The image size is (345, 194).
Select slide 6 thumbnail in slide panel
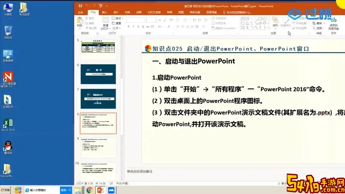click(98, 74)
